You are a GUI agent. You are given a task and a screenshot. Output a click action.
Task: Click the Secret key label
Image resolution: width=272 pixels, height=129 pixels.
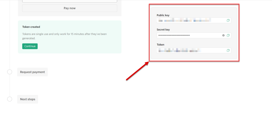click(163, 30)
